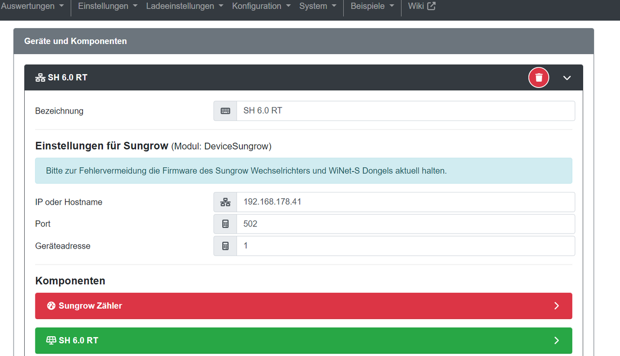
Task: Click the IP oder Hostname label
Action: click(x=69, y=202)
